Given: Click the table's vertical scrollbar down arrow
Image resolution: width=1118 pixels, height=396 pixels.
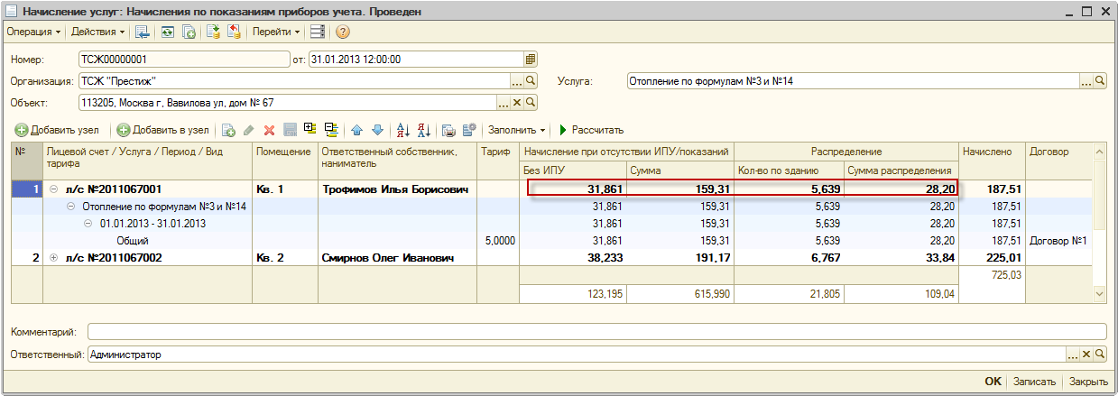Looking at the screenshot, I should tap(1099, 294).
